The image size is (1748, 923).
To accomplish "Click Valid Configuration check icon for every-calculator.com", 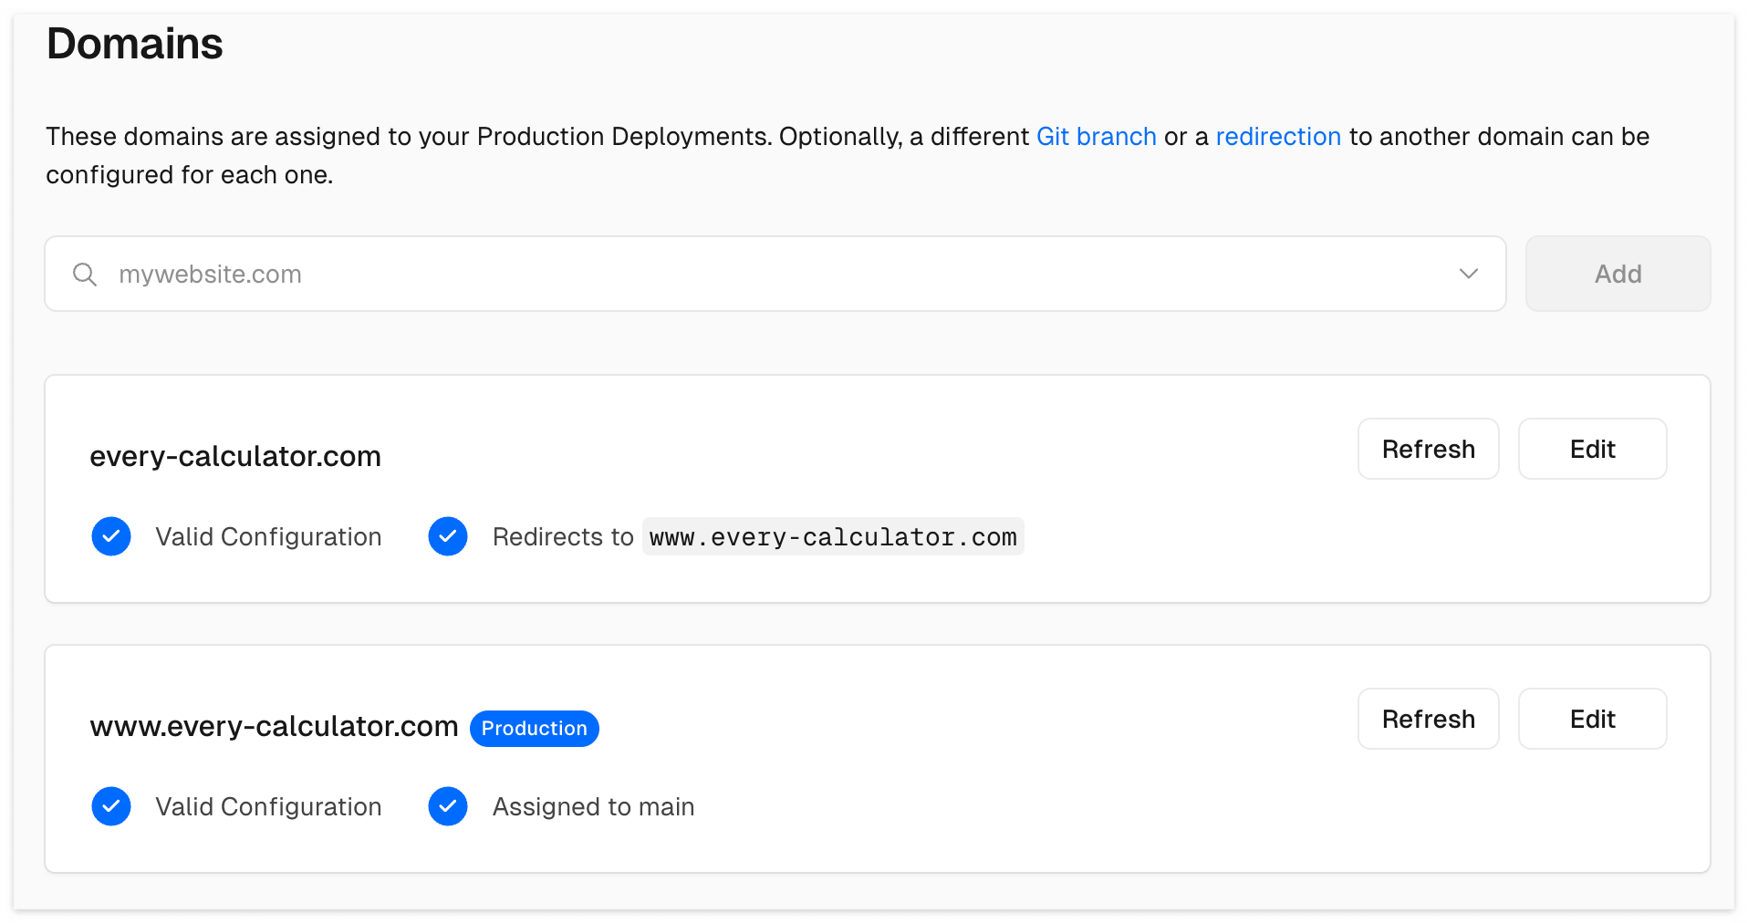I will [111, 536].
